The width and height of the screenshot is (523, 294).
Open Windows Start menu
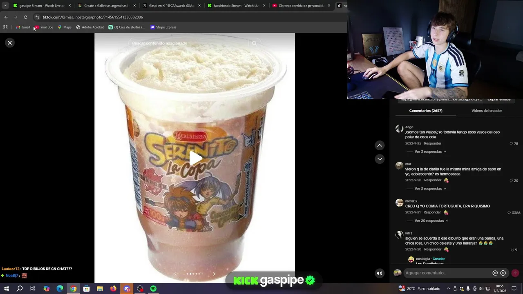click(x=6, y=289)
